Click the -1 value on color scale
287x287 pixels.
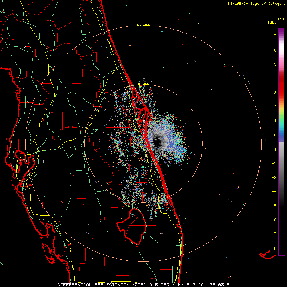click(274, 149)
